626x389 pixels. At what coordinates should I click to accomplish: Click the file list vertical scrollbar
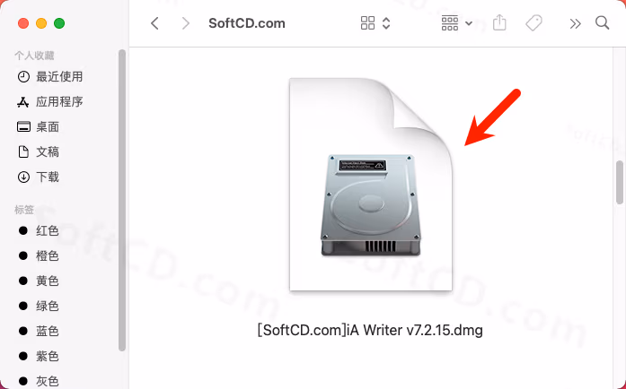[x=619, y=183]
